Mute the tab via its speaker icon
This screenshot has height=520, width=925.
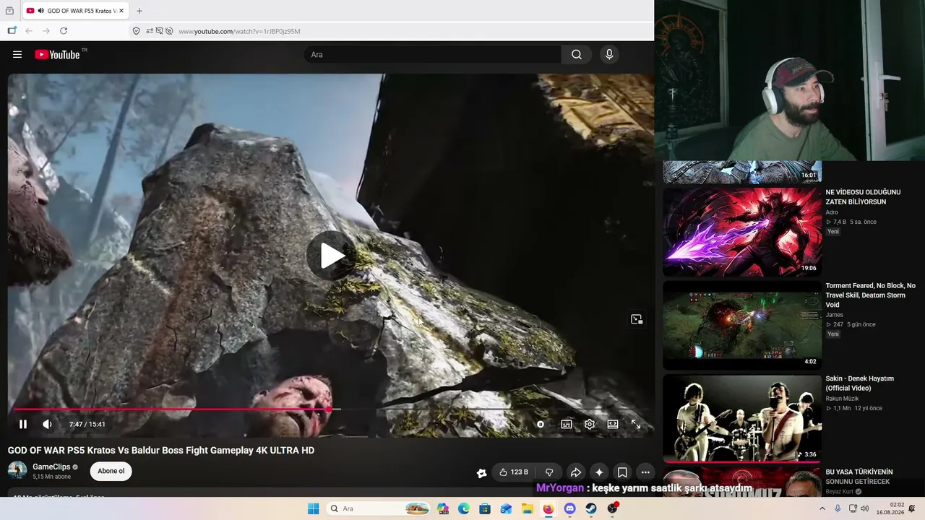coord(40,11)
